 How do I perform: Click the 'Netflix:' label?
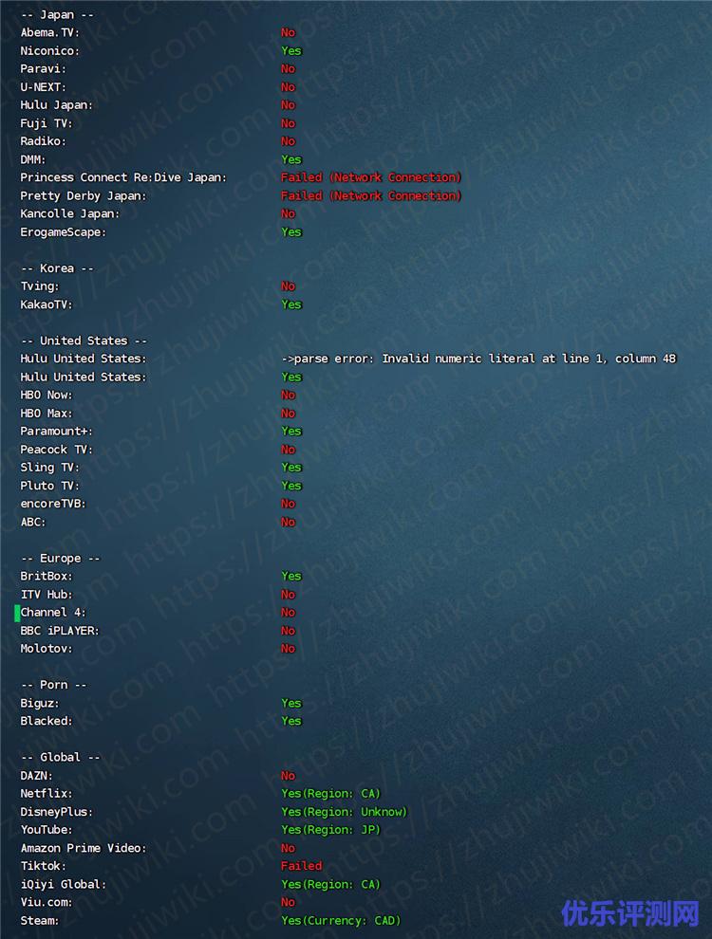[47, 794]
